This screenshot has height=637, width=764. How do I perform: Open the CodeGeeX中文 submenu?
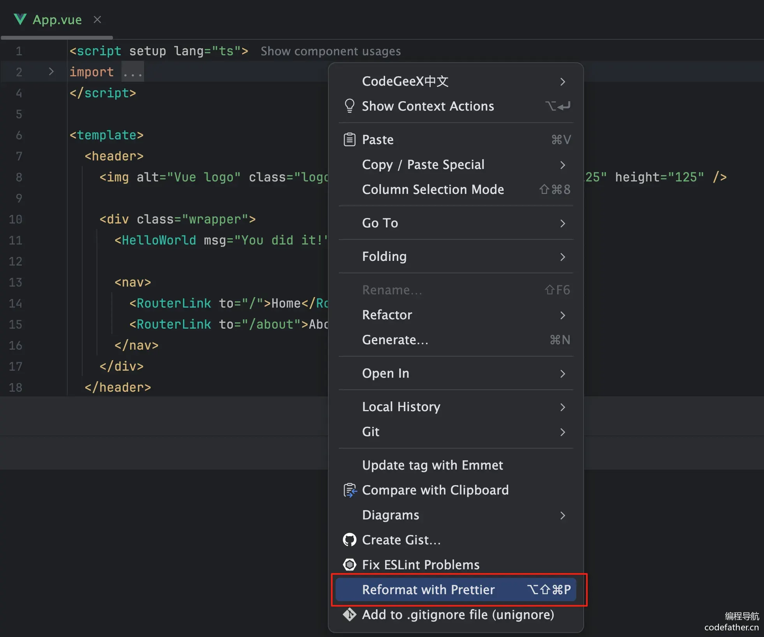pos(456,81)
